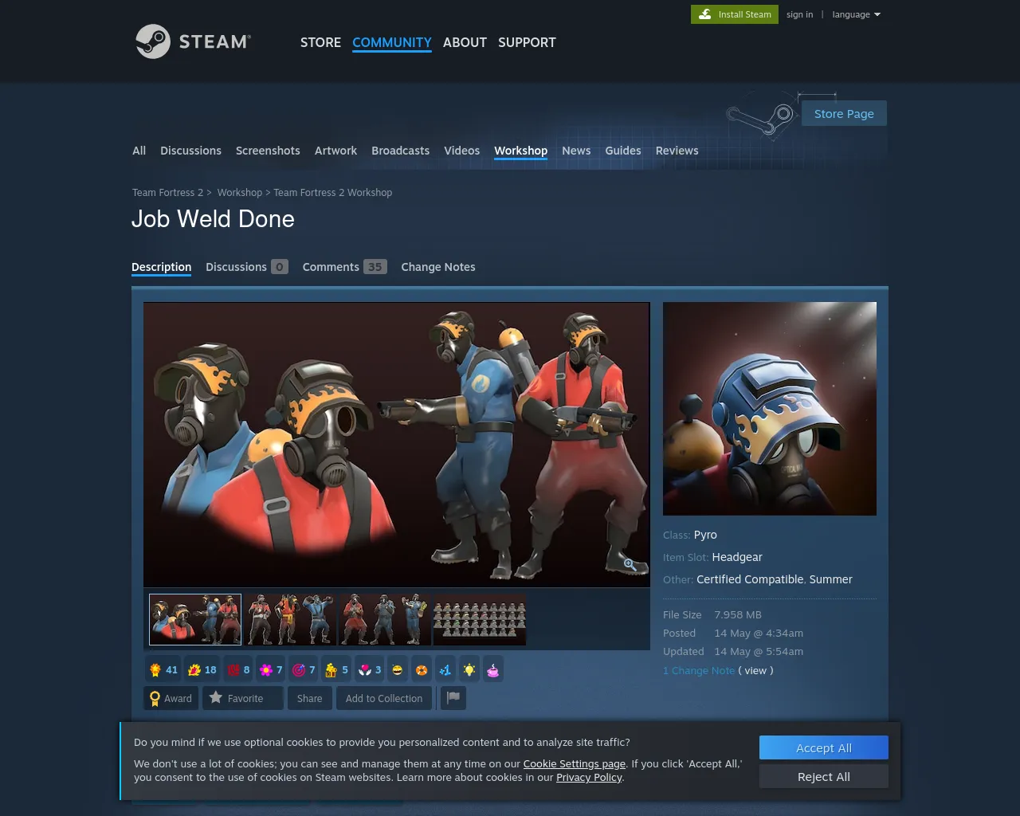Reject All cookies

click(824, 776)
